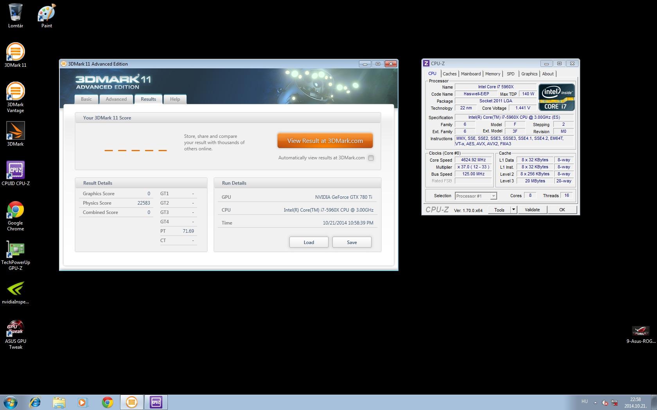Switch to the Basic tab in 3DMark 11

pyautogui.click(x=86, y=99)
